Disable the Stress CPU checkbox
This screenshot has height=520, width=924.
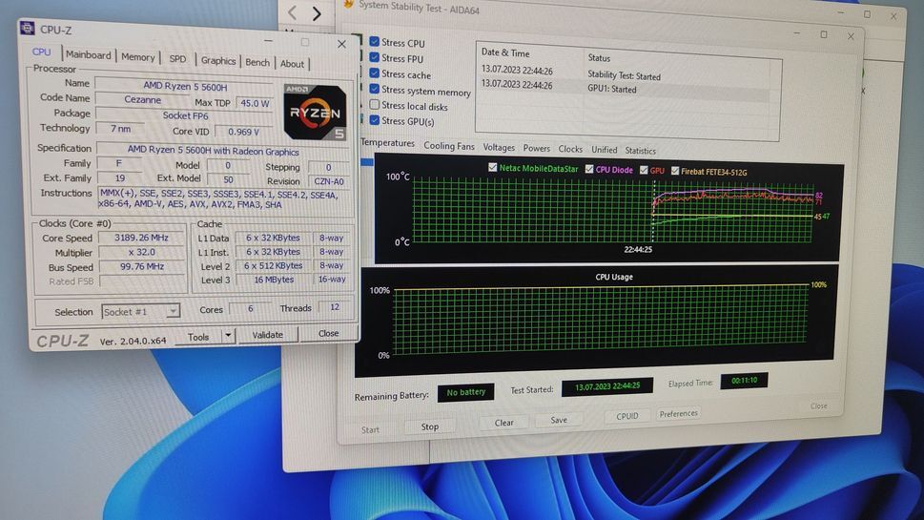click(375, 42)
